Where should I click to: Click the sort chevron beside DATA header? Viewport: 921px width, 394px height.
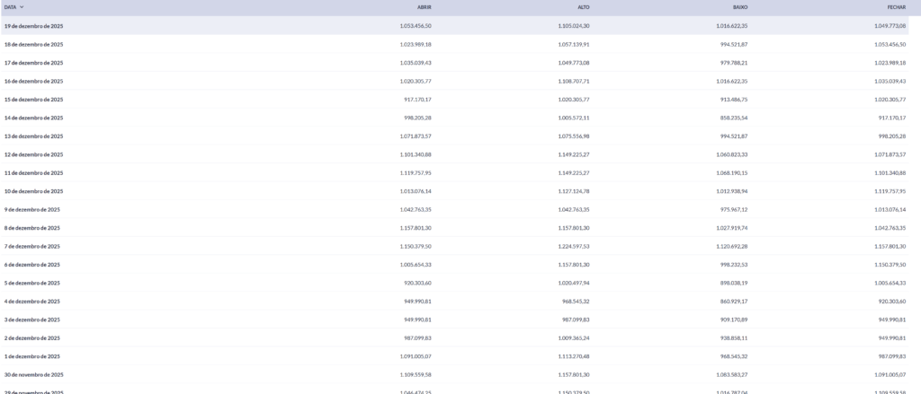22,6
